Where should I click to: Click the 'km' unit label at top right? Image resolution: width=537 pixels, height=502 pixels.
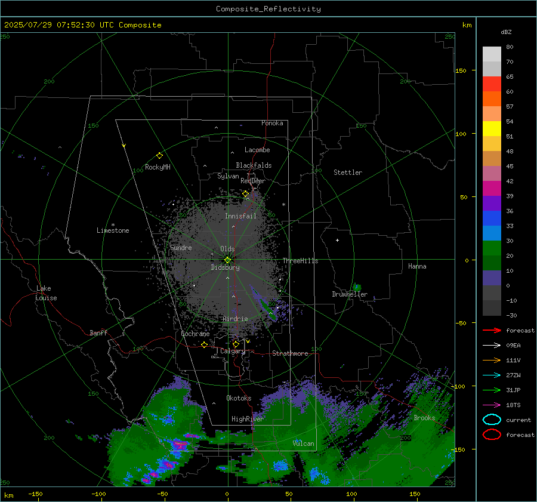click(x=467, y=25)
